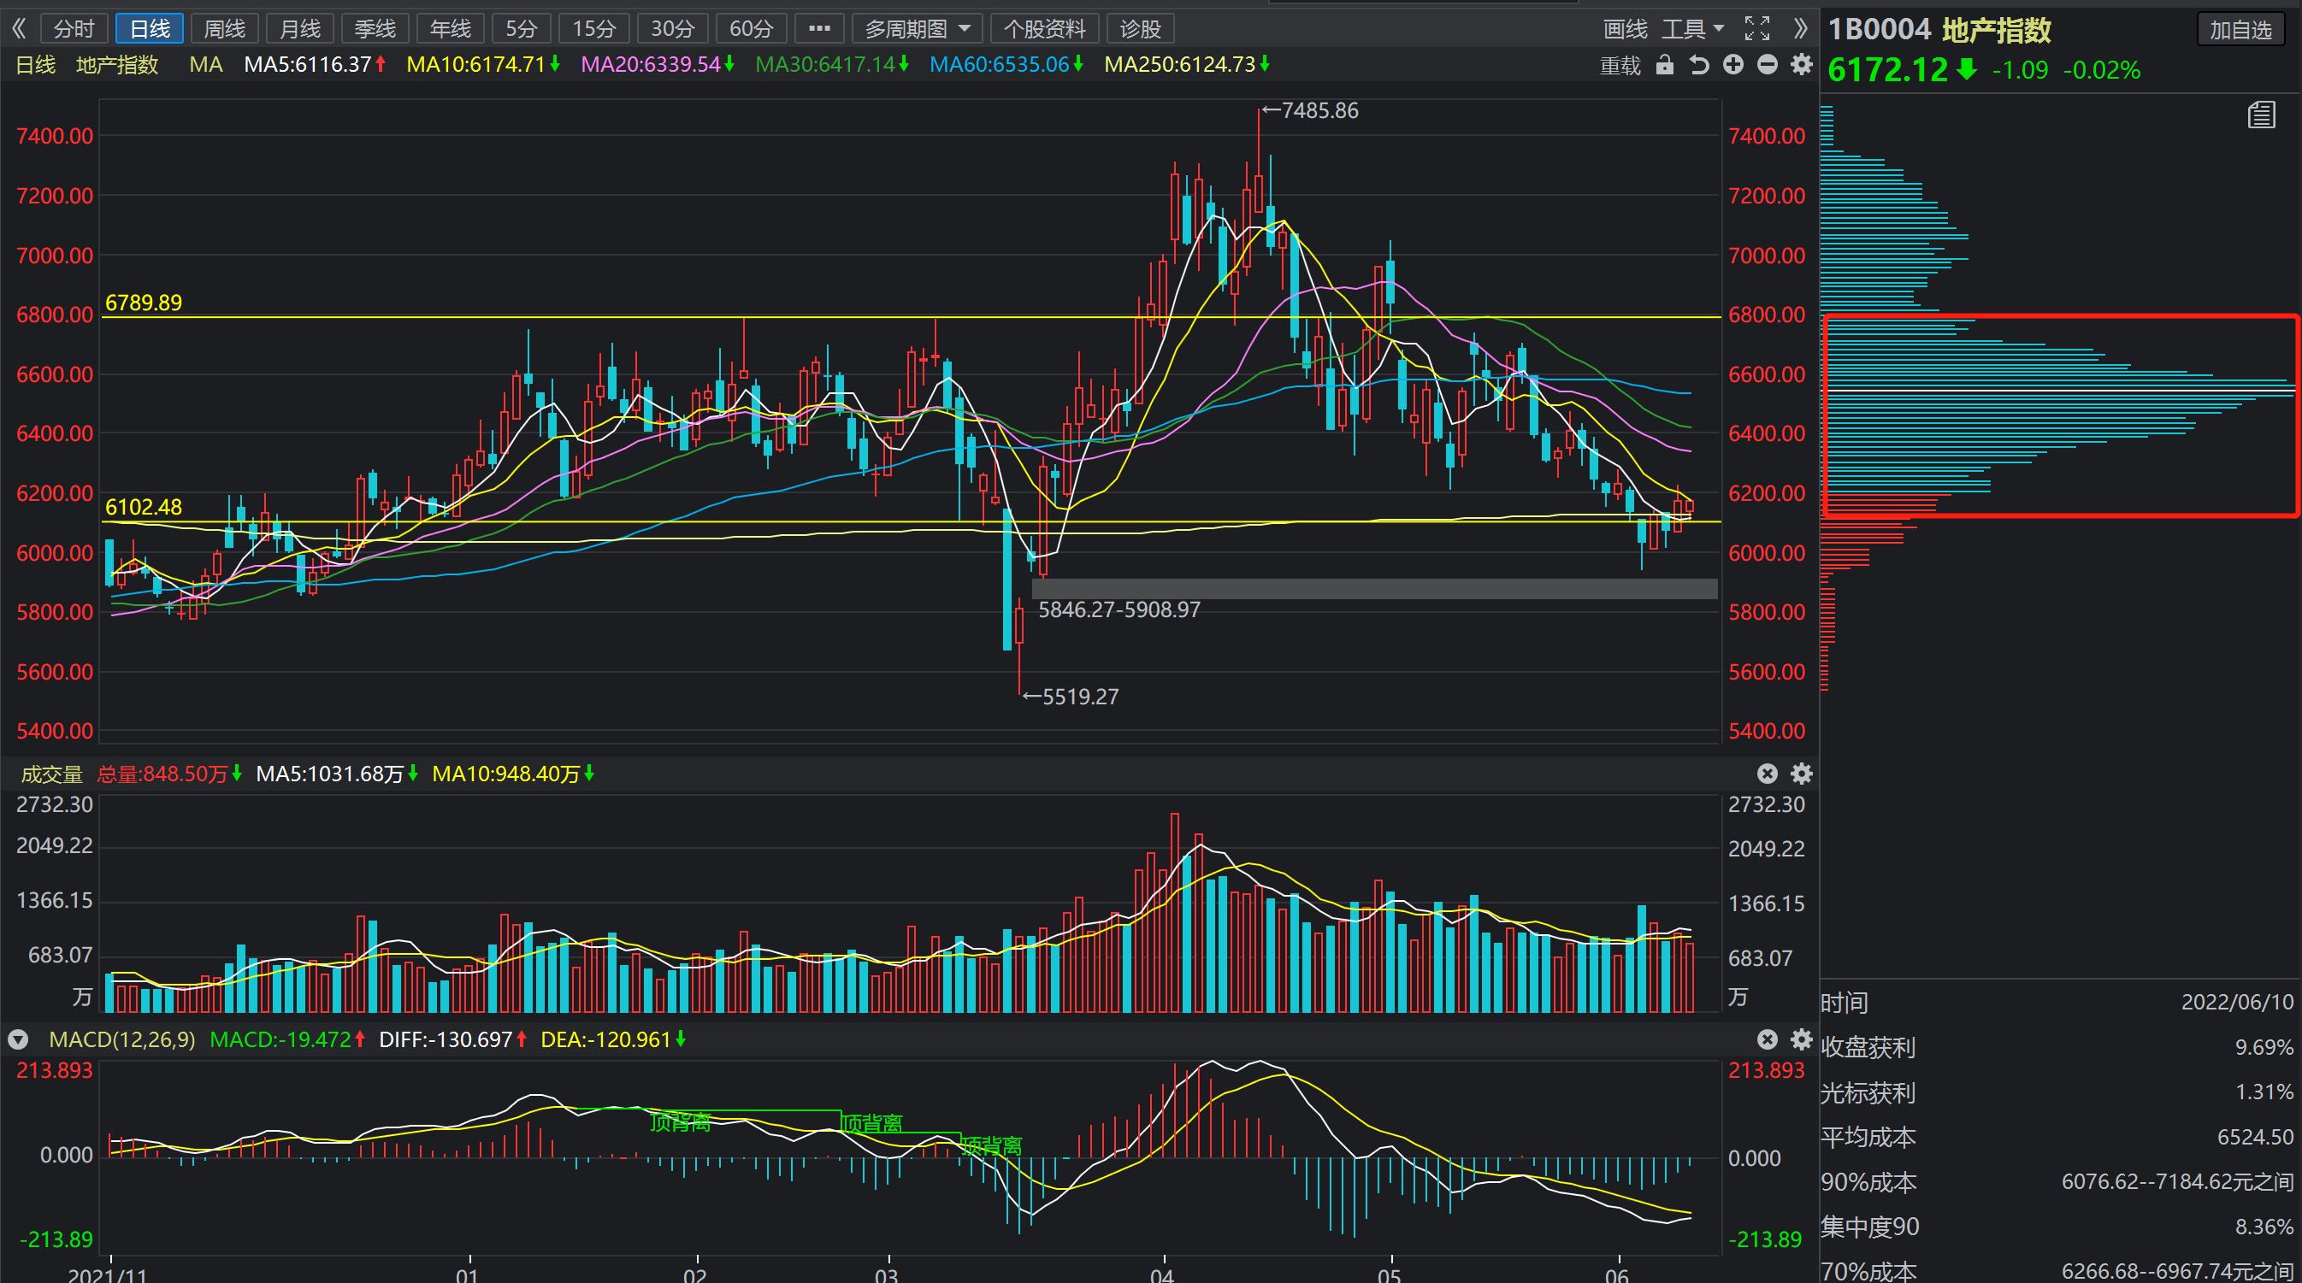The height and width of the screenshot is (1283, 2302).
Task: Open main chart settings gear
Action: (x=1801, y=65)
